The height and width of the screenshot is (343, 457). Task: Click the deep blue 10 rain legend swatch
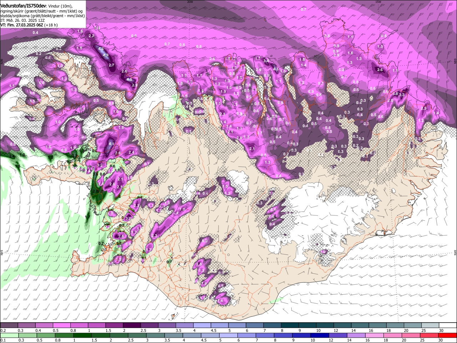tap(320, 335)
